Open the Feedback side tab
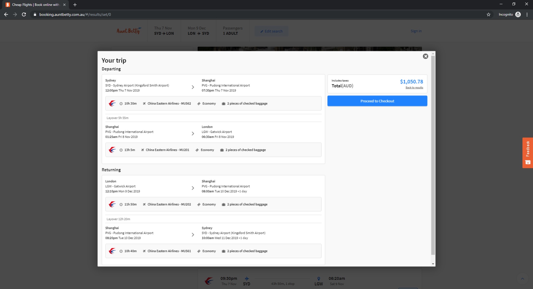The image size is (533, 289). click(x=527, y=153)
